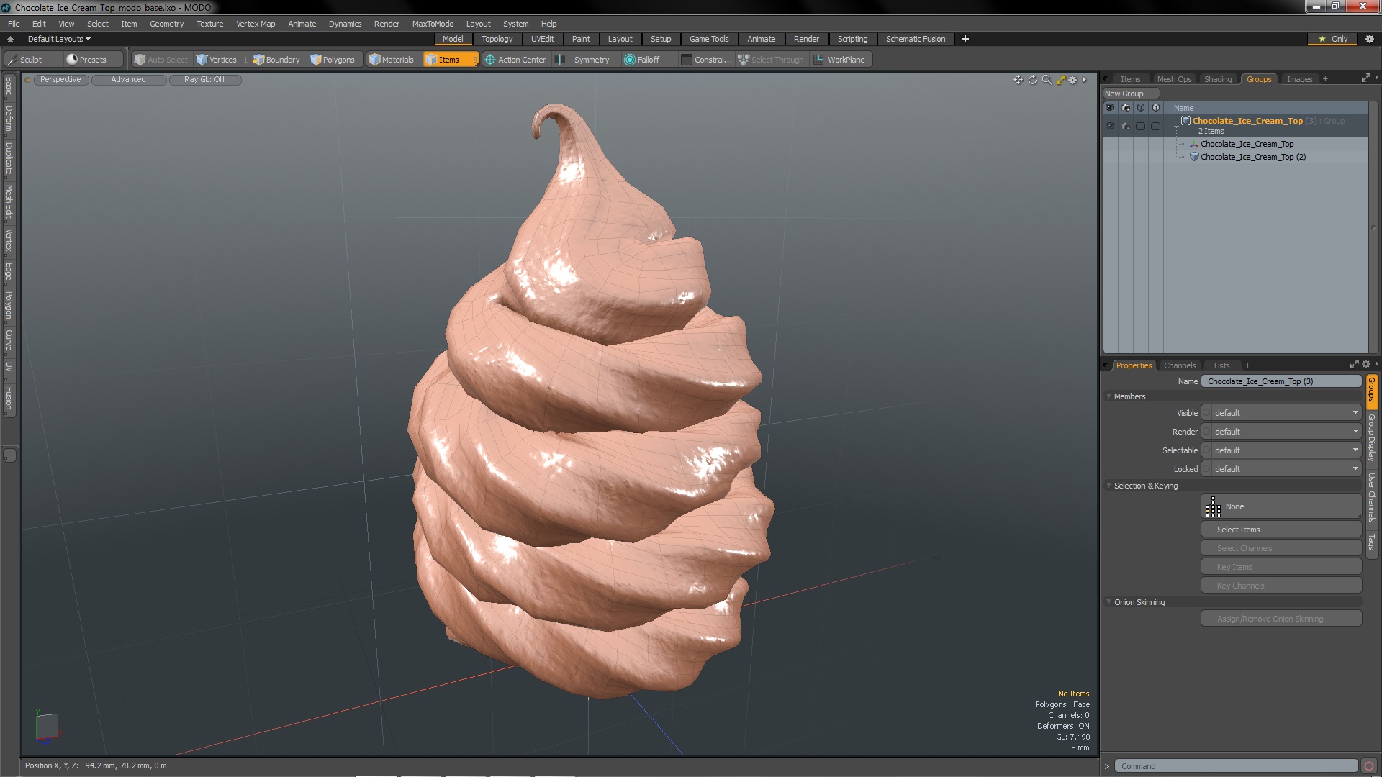
Task: Open the Locked dropdown in Members
Action: [1285, 469]
